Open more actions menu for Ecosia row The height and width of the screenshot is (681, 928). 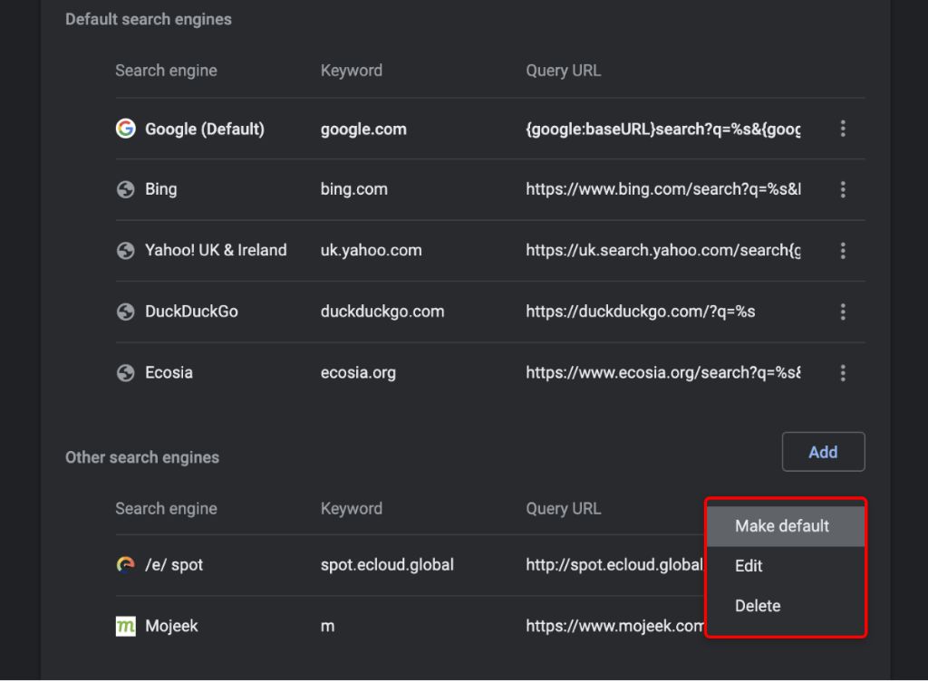click(x=843, y=372)
